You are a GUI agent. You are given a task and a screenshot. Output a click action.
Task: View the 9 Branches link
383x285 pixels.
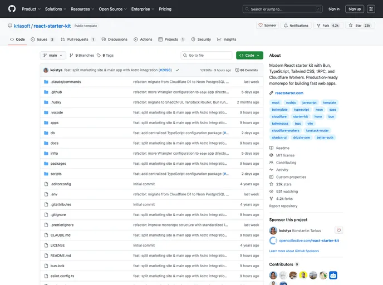pos(82,56)
